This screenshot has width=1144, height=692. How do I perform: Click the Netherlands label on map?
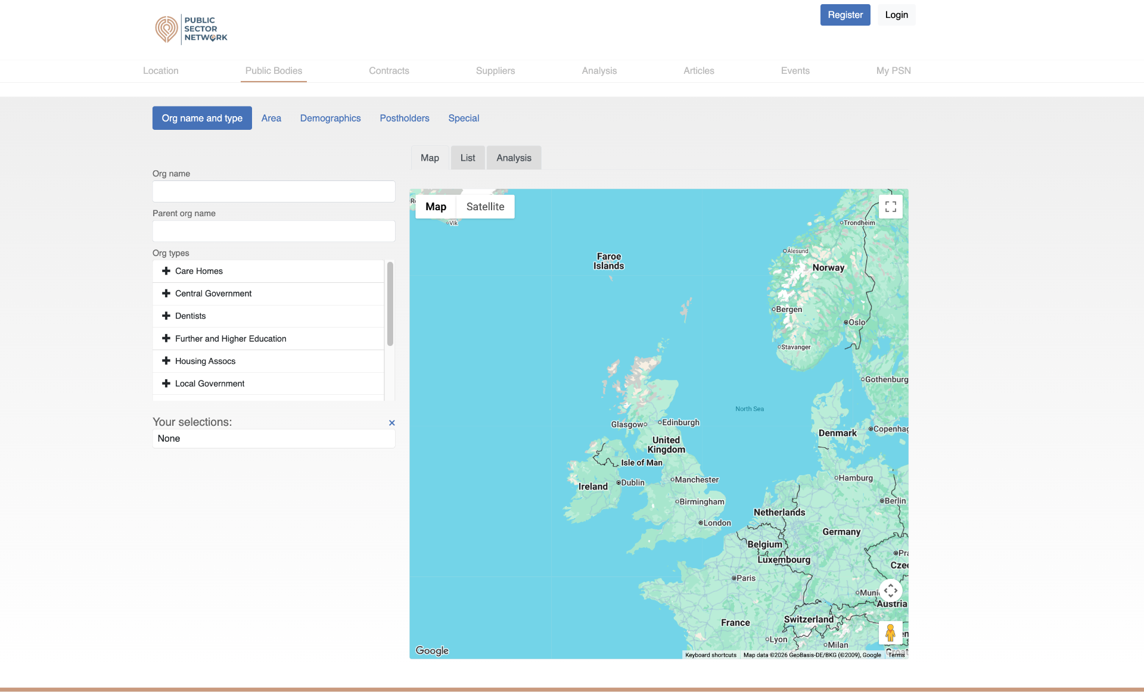pos(779,512)
